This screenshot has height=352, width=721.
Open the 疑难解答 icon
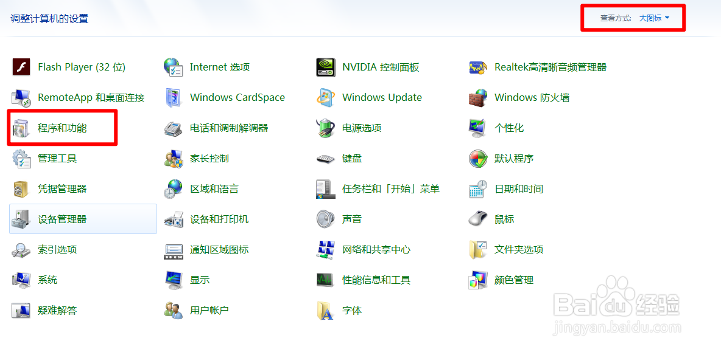tap(21, 310)
